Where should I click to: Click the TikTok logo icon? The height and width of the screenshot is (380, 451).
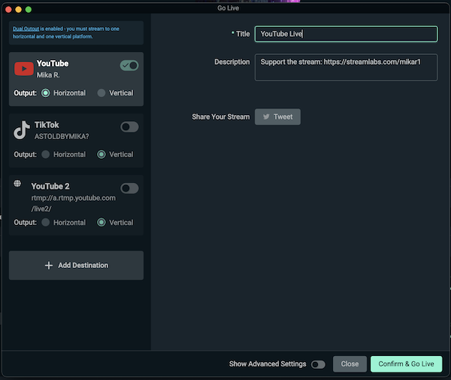22,130
